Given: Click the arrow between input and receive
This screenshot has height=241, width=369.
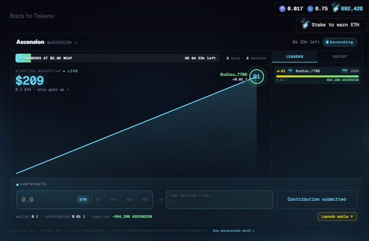Looking at the screenshot, I should tap(160, 200).
